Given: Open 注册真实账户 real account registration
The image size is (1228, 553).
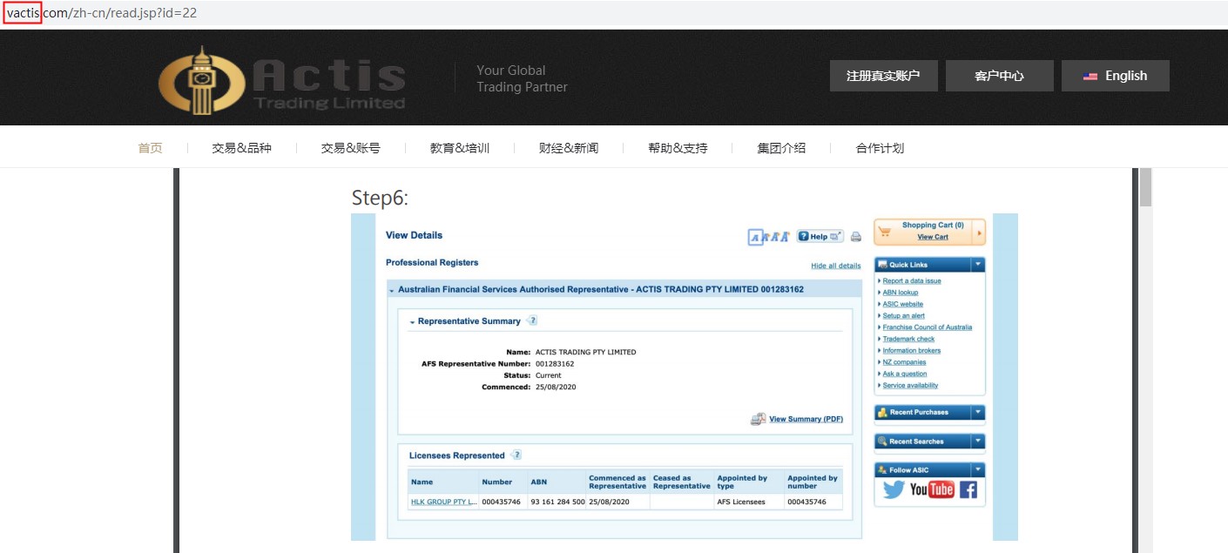Looking at the screenshot, I should [883, 76].
